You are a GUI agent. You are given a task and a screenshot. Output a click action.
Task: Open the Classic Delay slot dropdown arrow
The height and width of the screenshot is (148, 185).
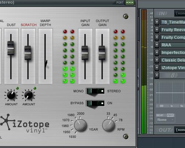pos(157,60)
